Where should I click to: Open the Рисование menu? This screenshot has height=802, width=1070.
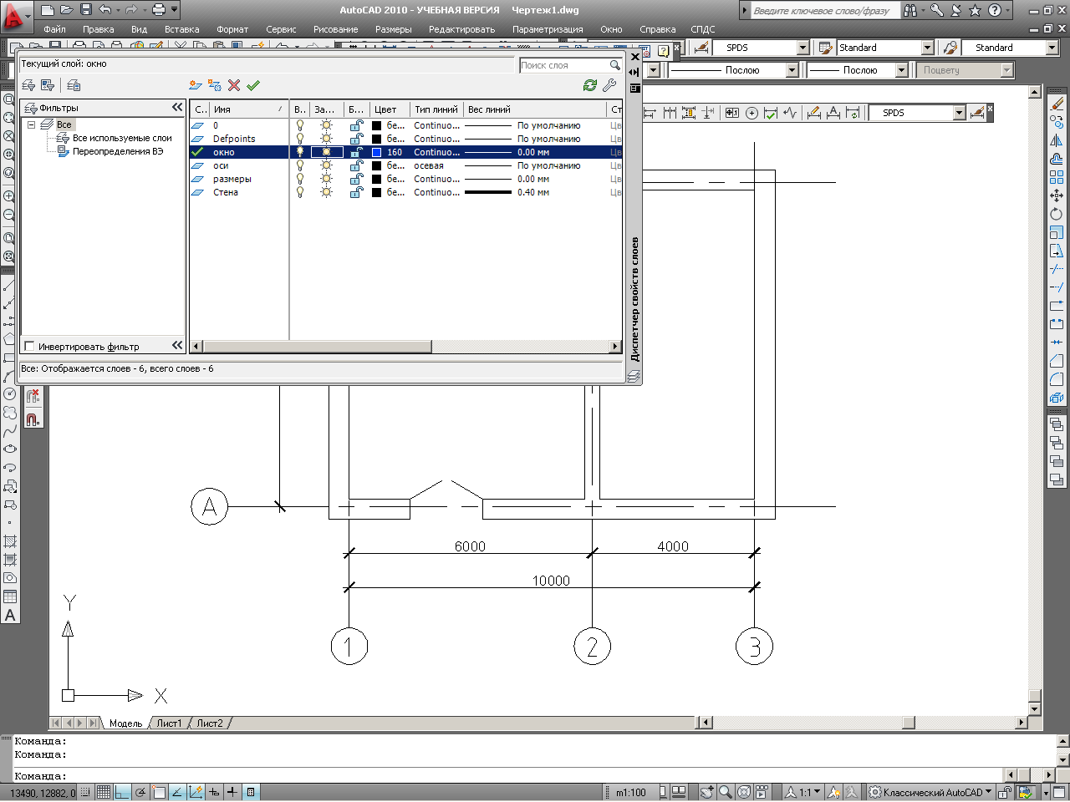point(335,29)
